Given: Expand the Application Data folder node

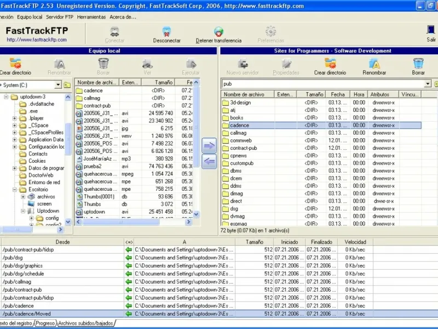Looking at the screenshot, I should [x=15, y=140].
